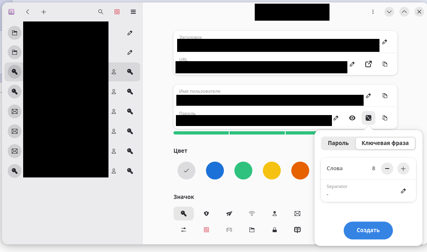Copy username of the highlighted sidebar entry
Image resolution: width=427 pixels, height=252 pixels.
point(114,72)
